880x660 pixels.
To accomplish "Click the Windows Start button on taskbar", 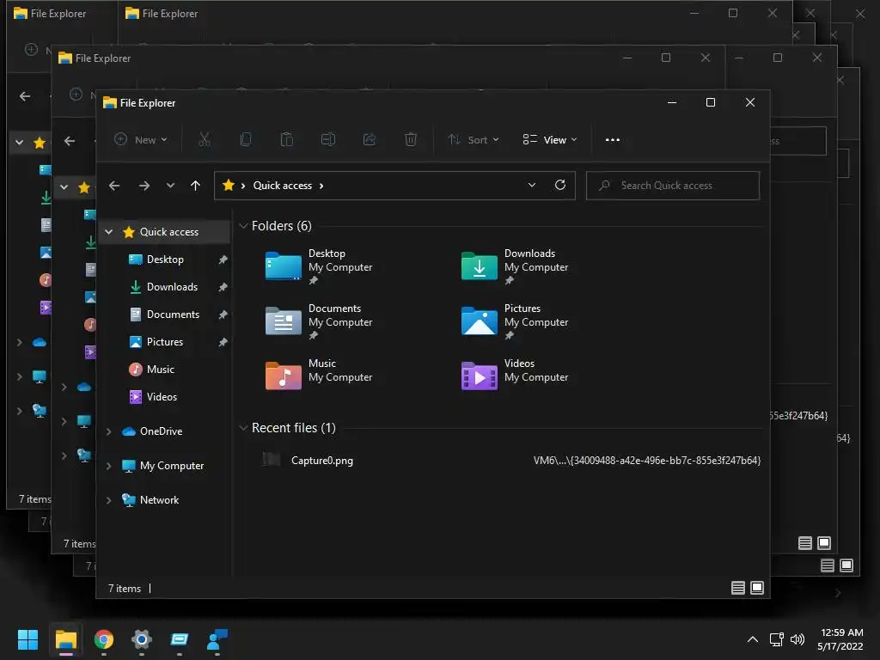I will point(27,639).
